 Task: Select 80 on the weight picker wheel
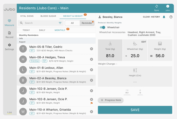[127, 93]
